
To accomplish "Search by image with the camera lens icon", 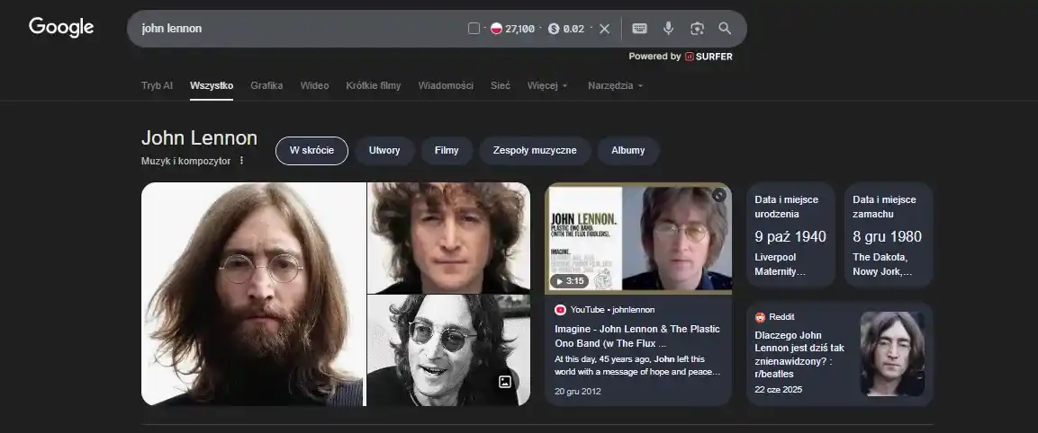I will tap(697, 29).
